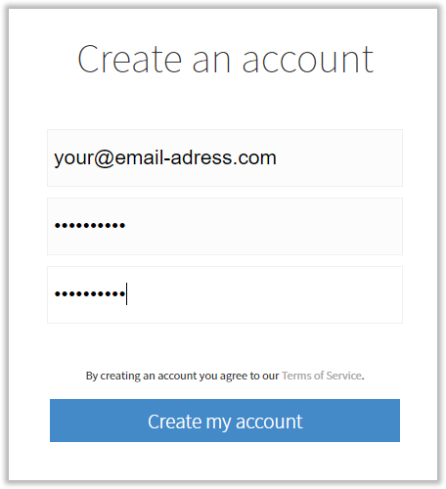Click the word 'account' in the page title
Image resolution: width=446 pixels, height=489 pixels.
coord(308,61)
